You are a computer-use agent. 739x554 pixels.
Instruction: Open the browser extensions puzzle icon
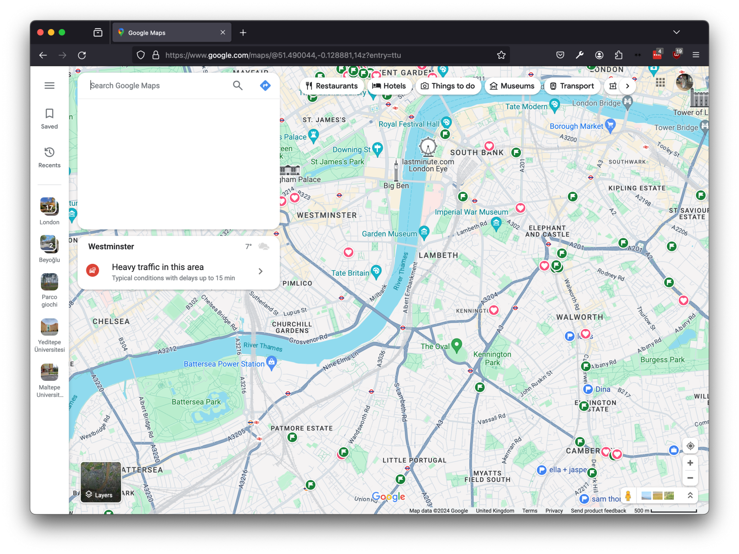coord(618,55)
